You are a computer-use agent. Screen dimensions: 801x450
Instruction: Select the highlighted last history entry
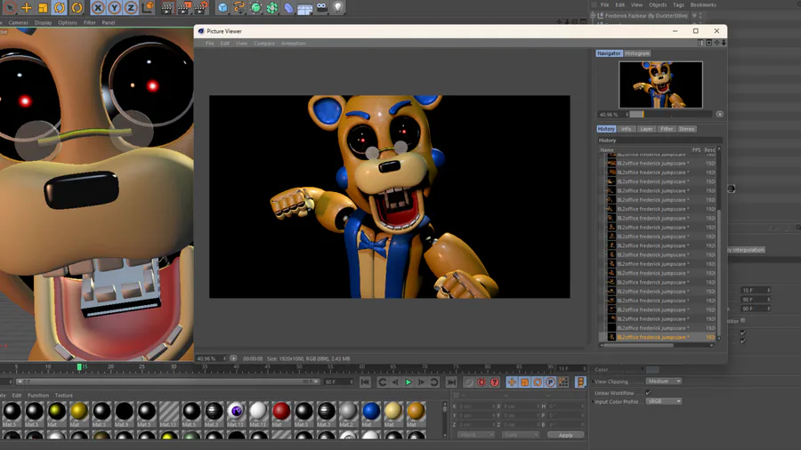point(657,337)
